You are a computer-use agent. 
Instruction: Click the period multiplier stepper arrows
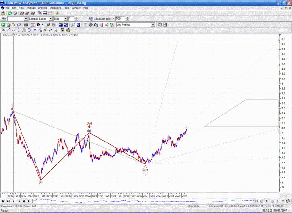[76, 19]
